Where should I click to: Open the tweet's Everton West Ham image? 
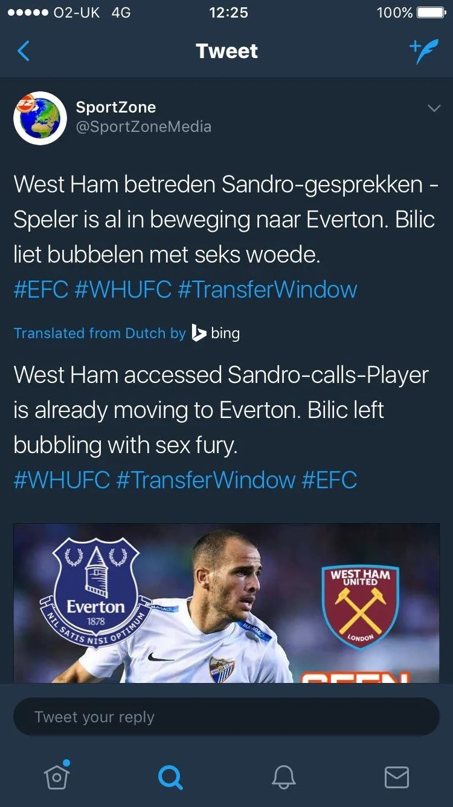pos(226,603)
